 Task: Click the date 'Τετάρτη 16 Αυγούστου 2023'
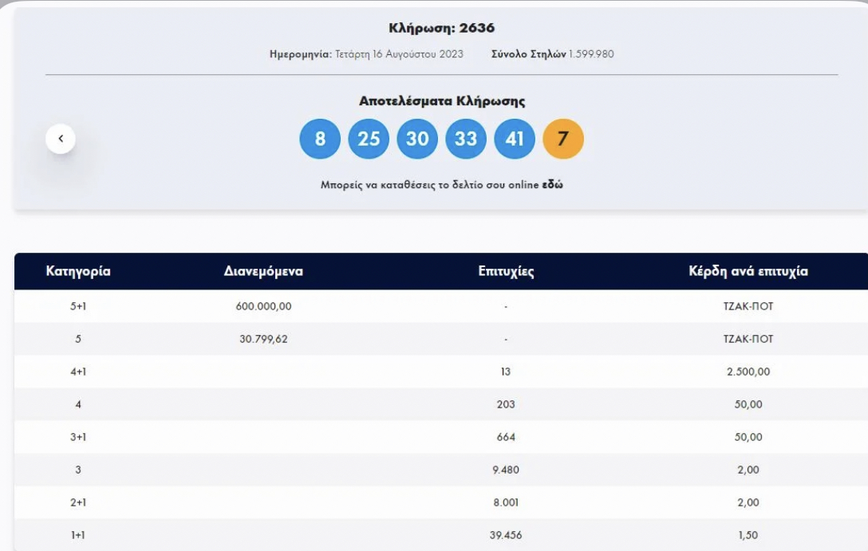399,54
